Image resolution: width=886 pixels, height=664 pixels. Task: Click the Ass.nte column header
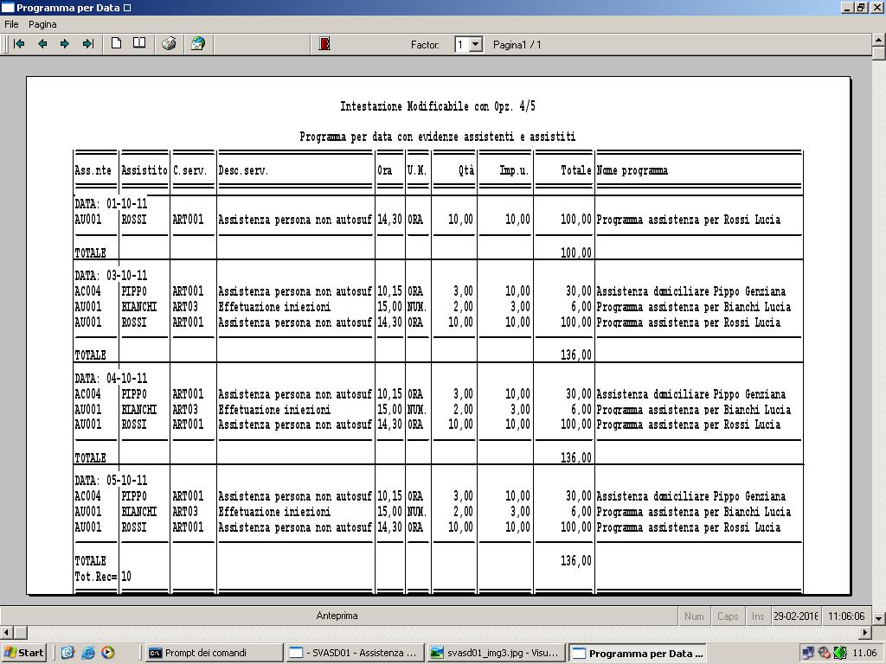(93, 170)
